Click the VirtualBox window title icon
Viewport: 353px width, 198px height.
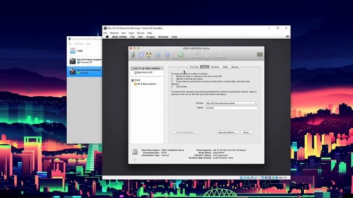pyautogui.click(x=105, y=28)
